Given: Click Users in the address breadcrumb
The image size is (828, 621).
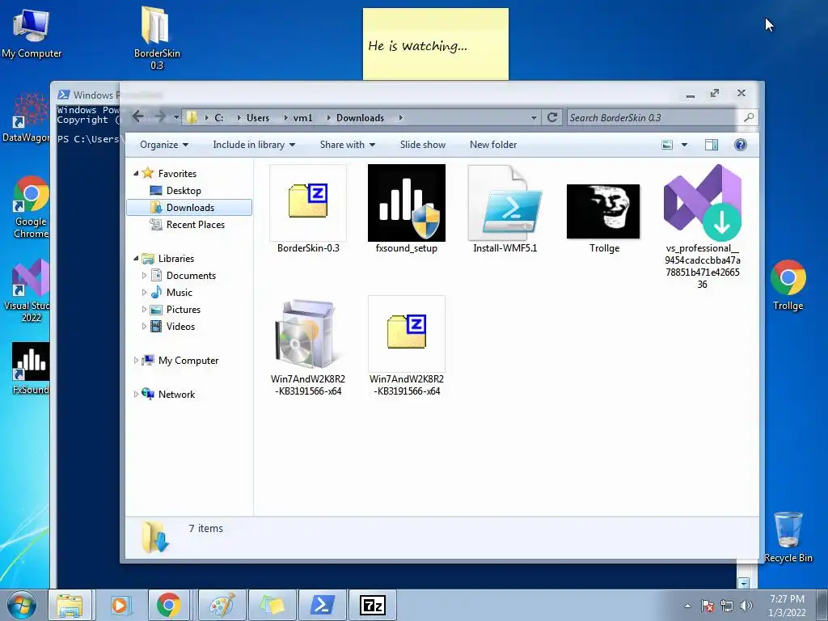Looking at the screenshot, I should pos(258,118).
